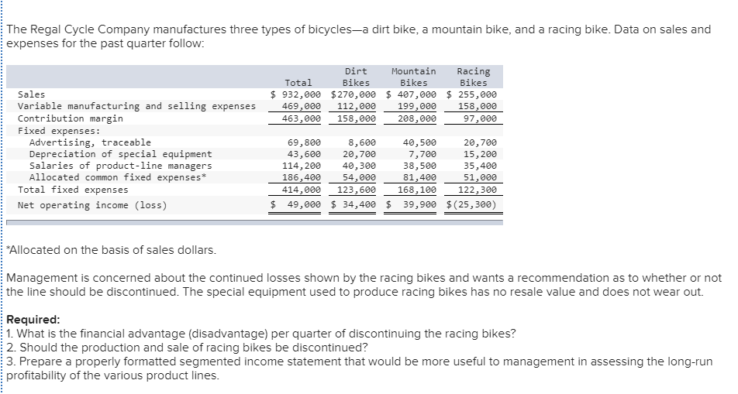Click Allocated common fixed expenses* label
Image resolution: width=738 pixels, height=394 pixels.
tap(118, 178)
